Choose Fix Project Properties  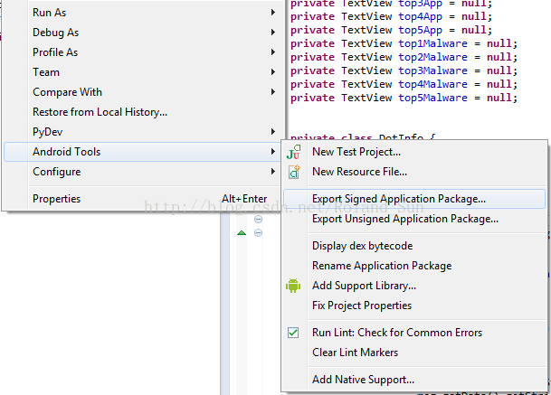click(414, 306)
